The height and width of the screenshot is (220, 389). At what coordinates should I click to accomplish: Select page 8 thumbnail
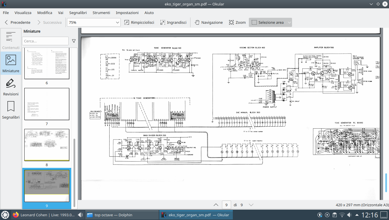tap(47, 145)
